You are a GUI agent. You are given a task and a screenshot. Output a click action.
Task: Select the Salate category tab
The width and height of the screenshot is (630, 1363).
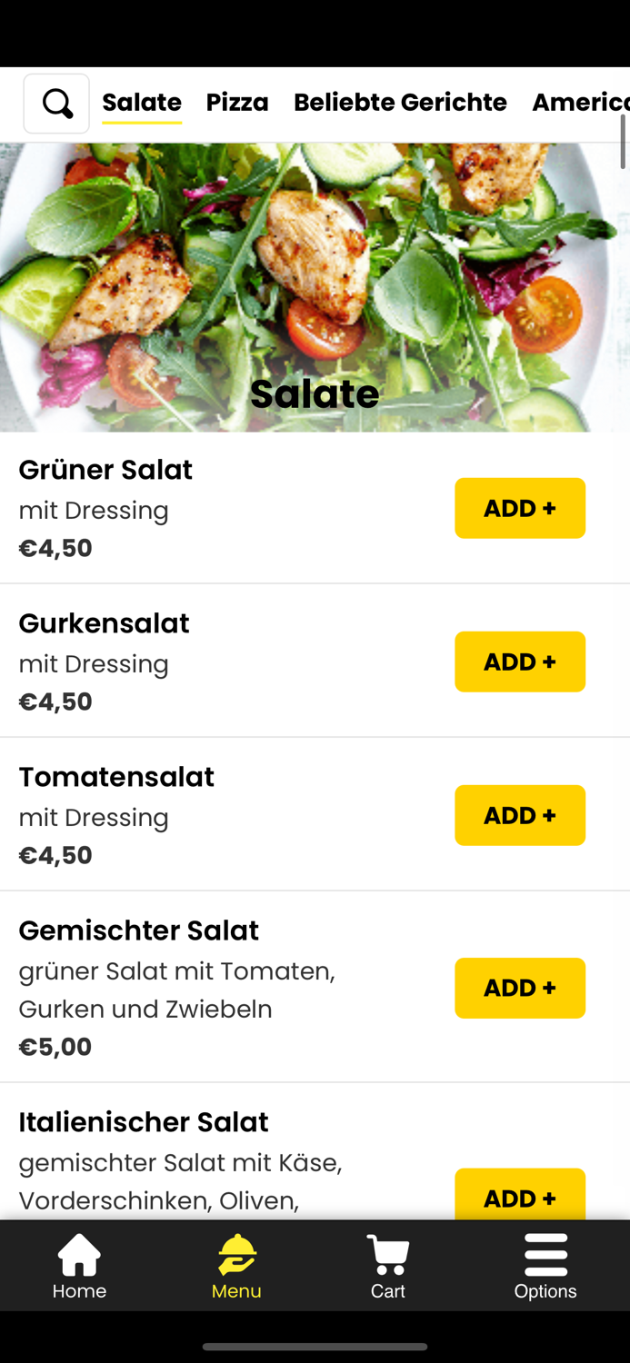pyautogui.click(x=142, y=103)
